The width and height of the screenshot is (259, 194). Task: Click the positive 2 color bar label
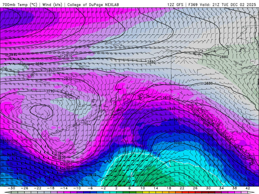coord(116,188)
